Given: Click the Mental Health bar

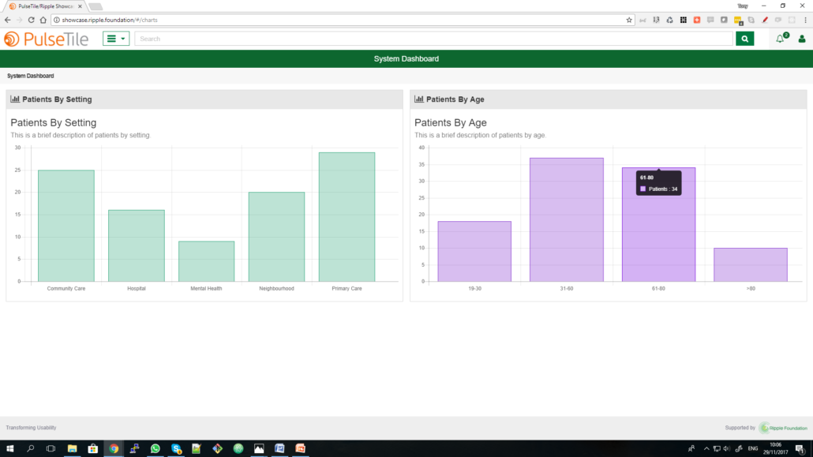Looking at the screenshot, I should (x=206, y=261).
